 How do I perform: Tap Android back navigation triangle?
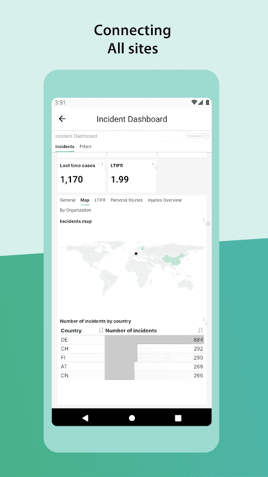[x=85, y=418]
